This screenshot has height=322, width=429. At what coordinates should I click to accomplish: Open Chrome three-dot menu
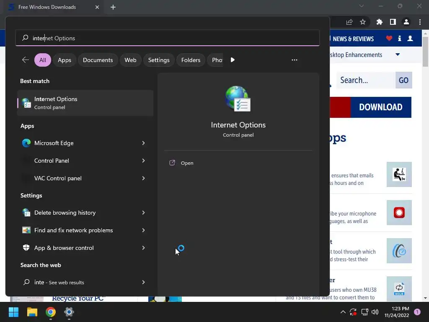coord(420,22)
